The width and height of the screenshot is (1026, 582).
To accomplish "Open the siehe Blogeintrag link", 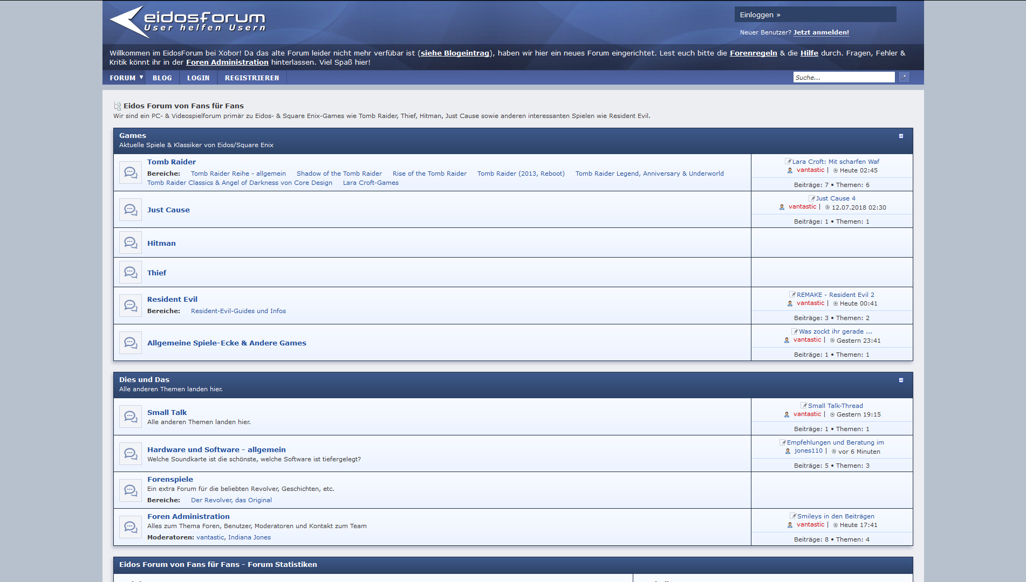I will tap(455, 53).
